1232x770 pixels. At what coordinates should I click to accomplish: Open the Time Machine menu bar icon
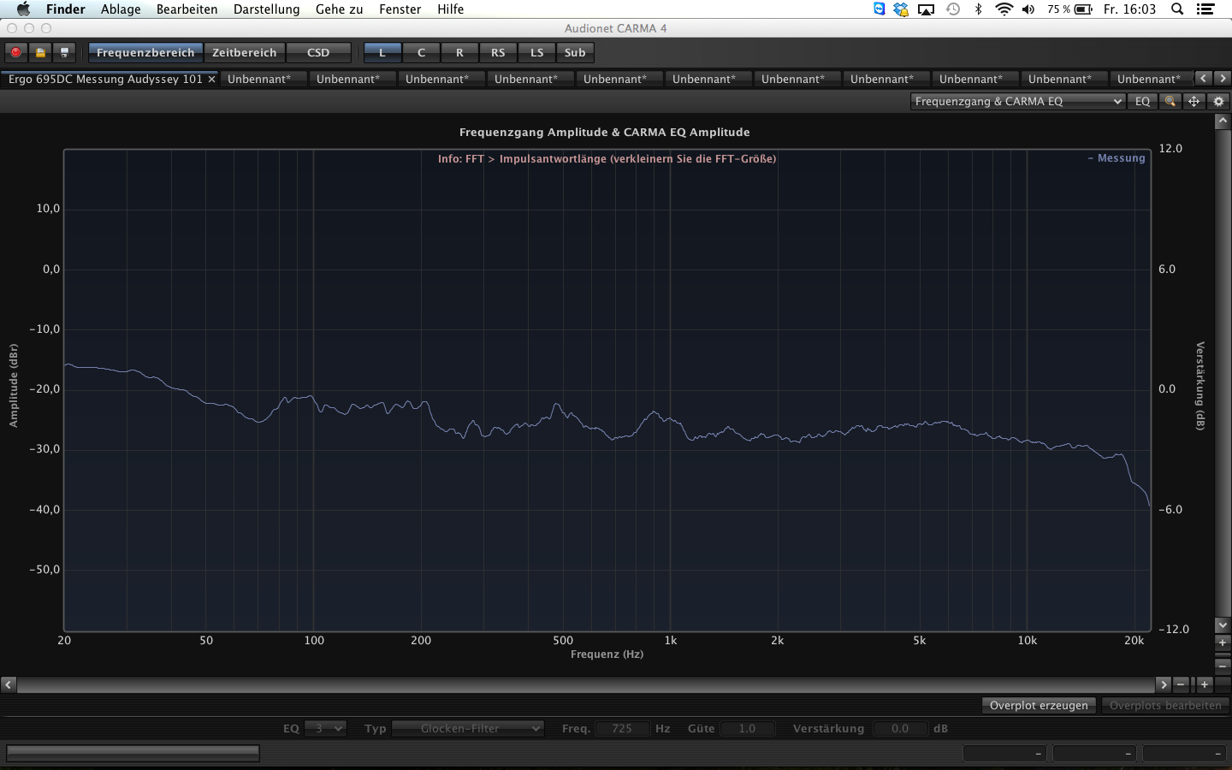[953, 9]
